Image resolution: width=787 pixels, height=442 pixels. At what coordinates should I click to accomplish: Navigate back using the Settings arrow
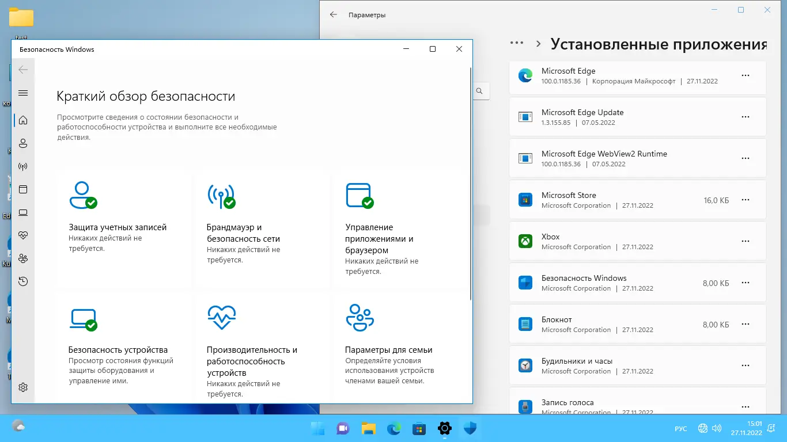point(334,15)
